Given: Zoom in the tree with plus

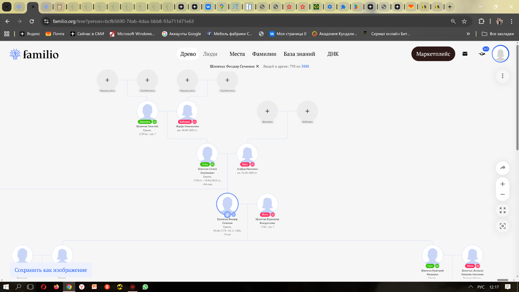Looking at the screenshot, I should [x=503, y=184].
